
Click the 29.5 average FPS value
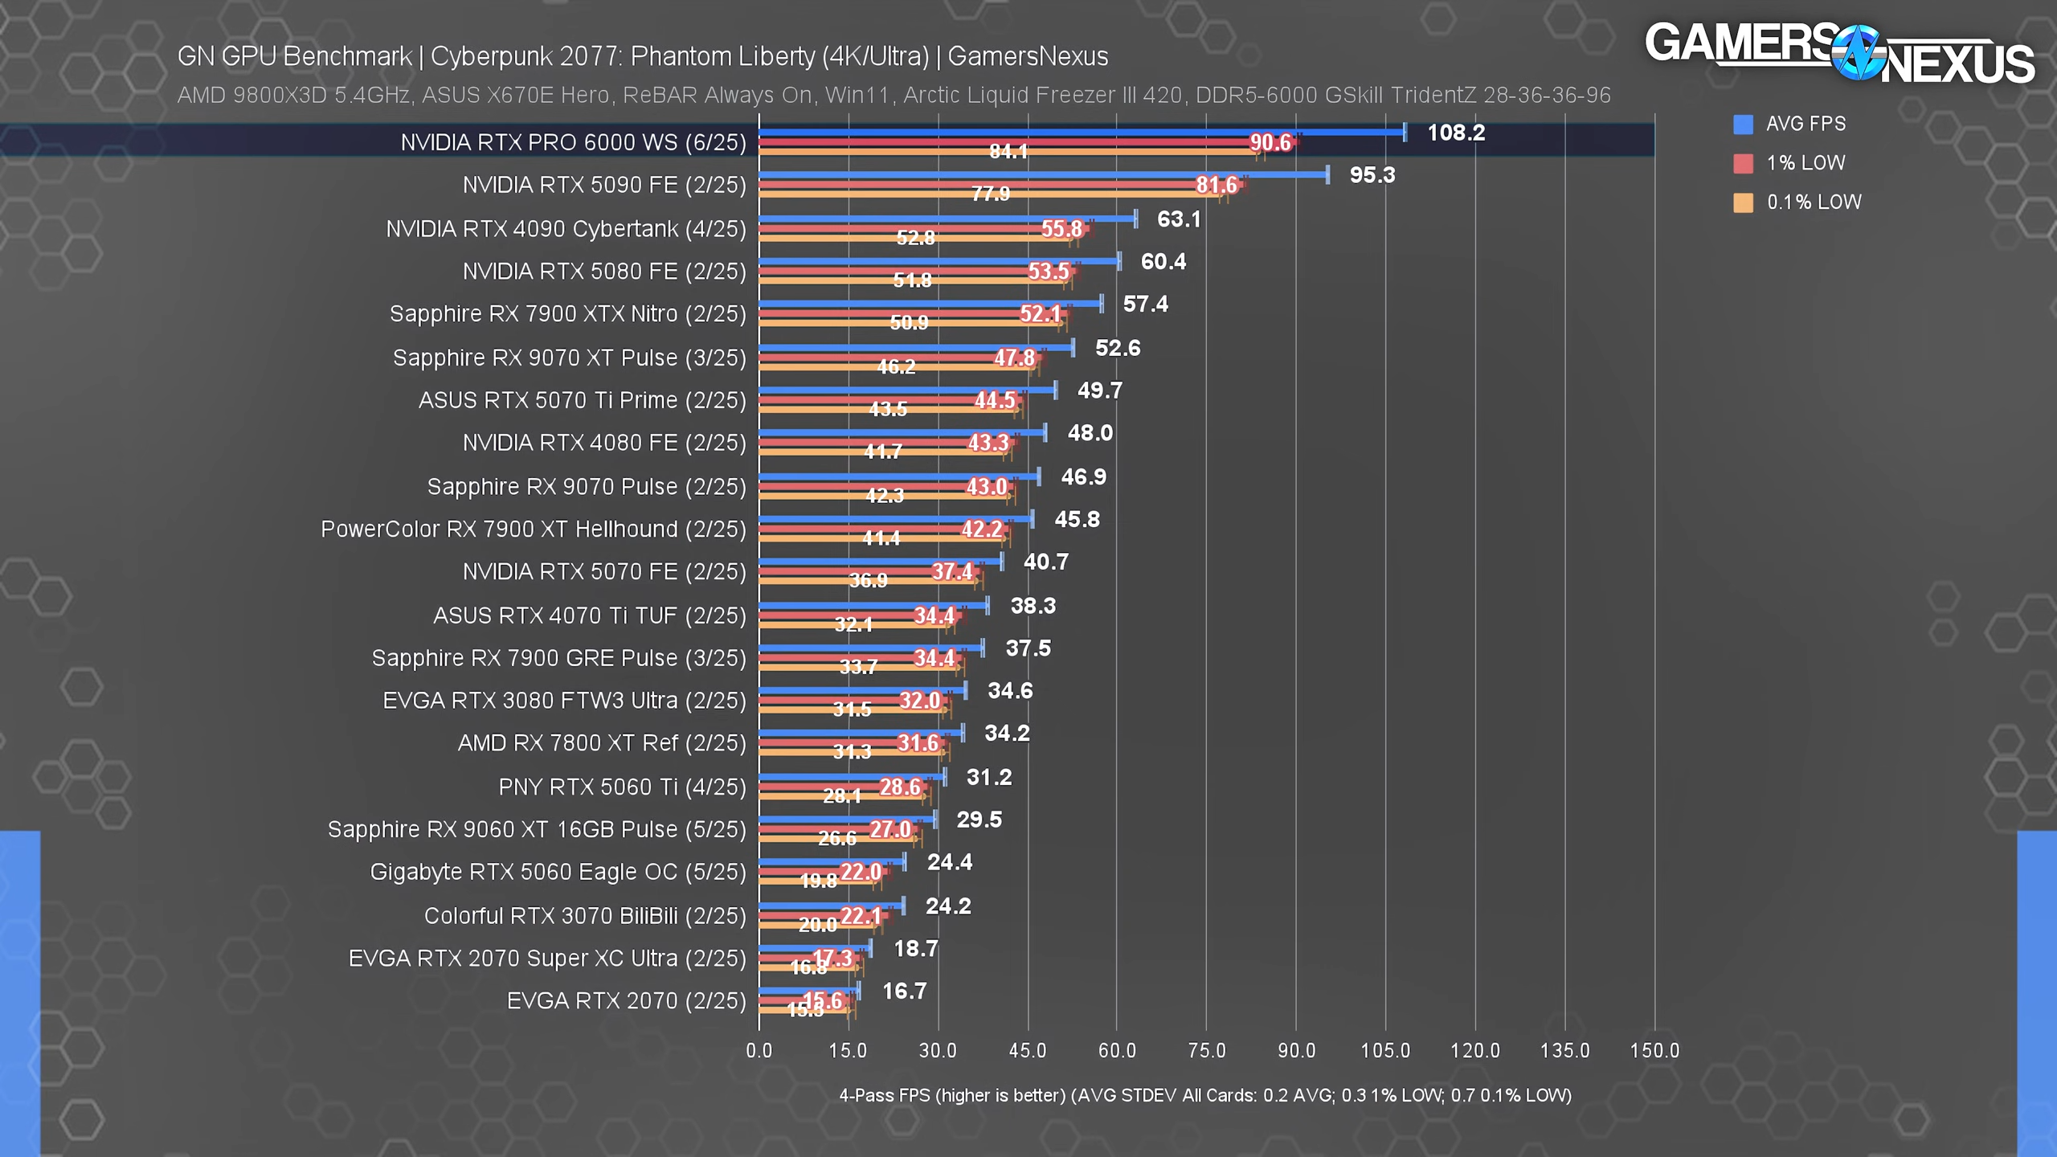(979, 820)
